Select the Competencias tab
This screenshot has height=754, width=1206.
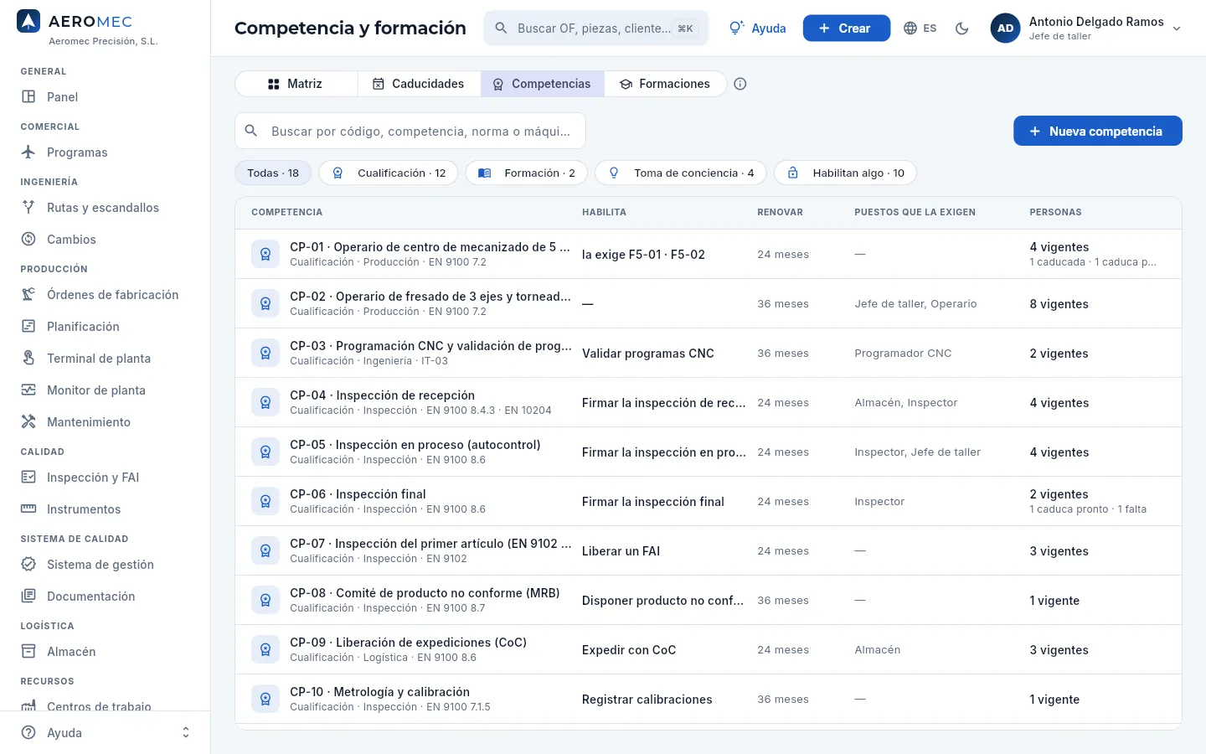click(x=542, y=84)
